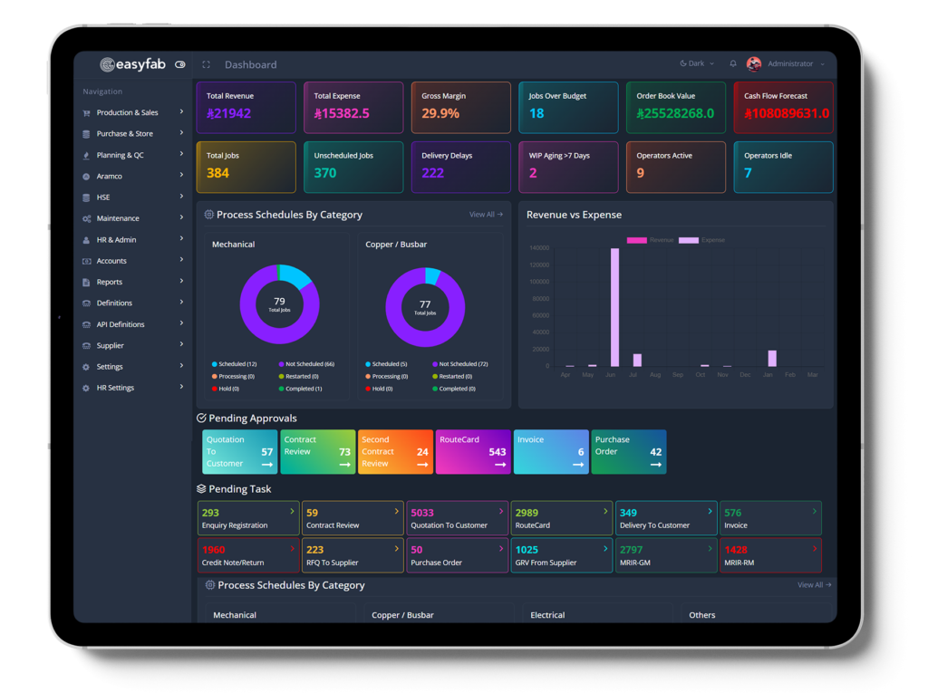Open the Credit Note/Return task chevron
928x693 pixels.
[x=293, y=549]
